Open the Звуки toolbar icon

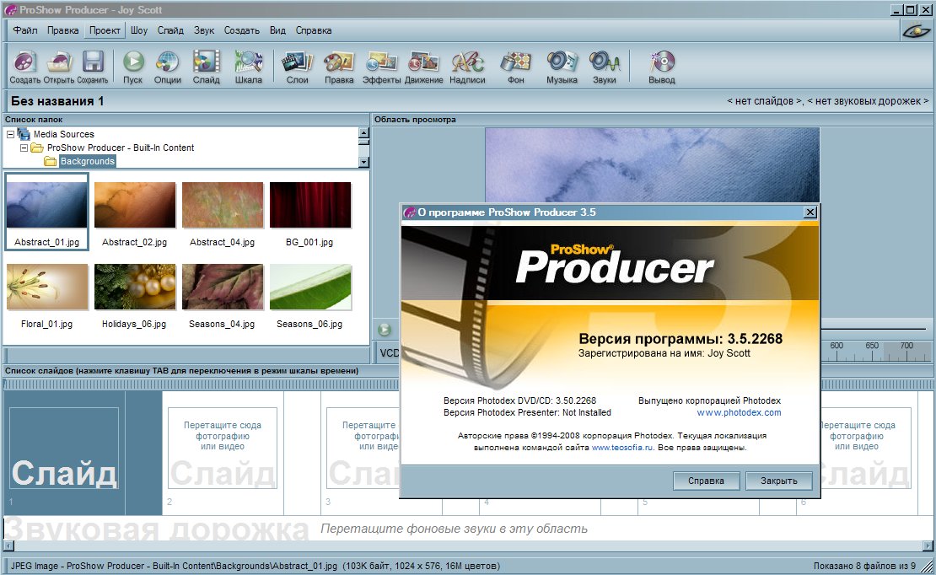(x=604, y=67)
